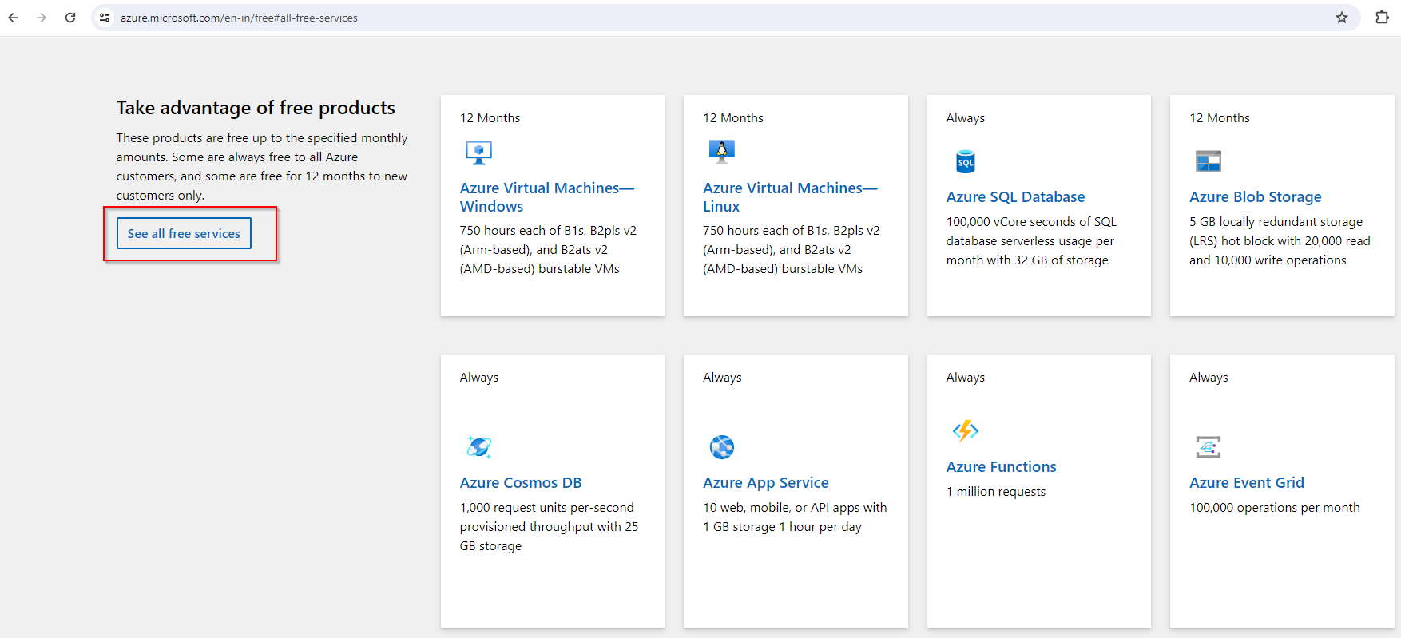Open the Azure SQL Database link

1015,196
